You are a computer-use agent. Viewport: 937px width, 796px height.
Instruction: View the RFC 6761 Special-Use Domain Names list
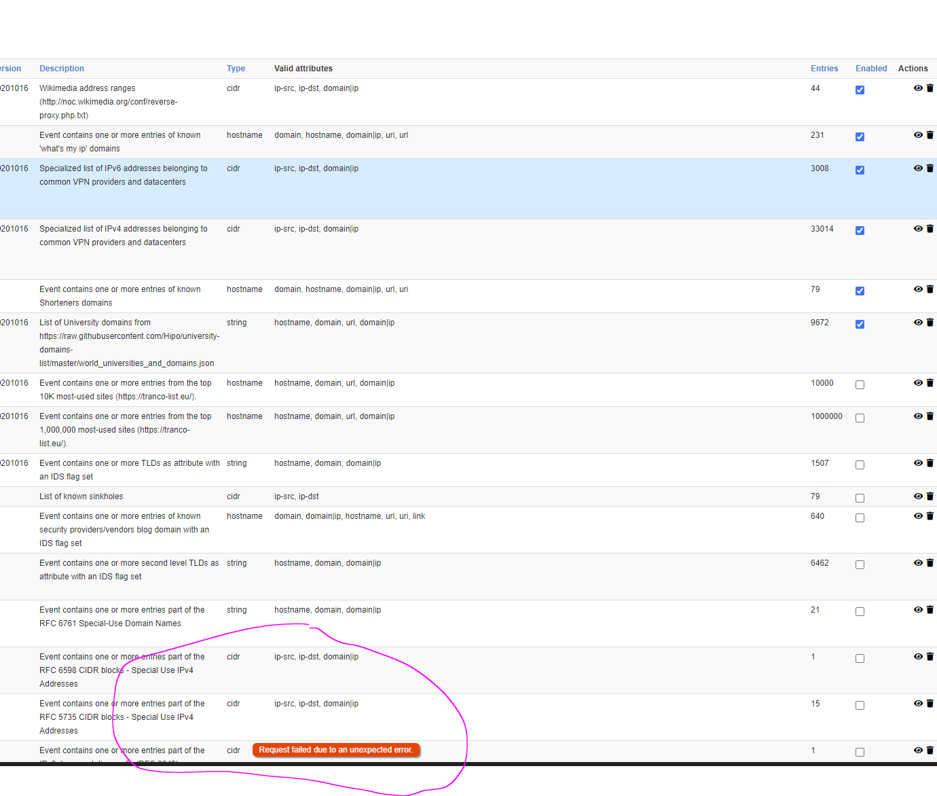tap(918, 610)
